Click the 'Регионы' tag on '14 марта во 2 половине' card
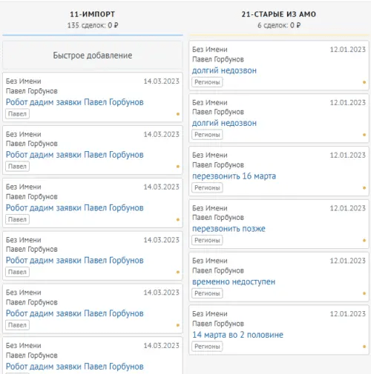The height and width of the screenshot is (374, 371). (x=207, y=347)
